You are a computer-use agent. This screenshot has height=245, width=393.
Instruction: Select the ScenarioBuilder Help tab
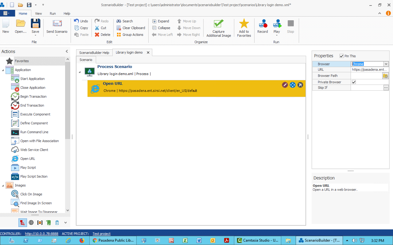(94, 52)
